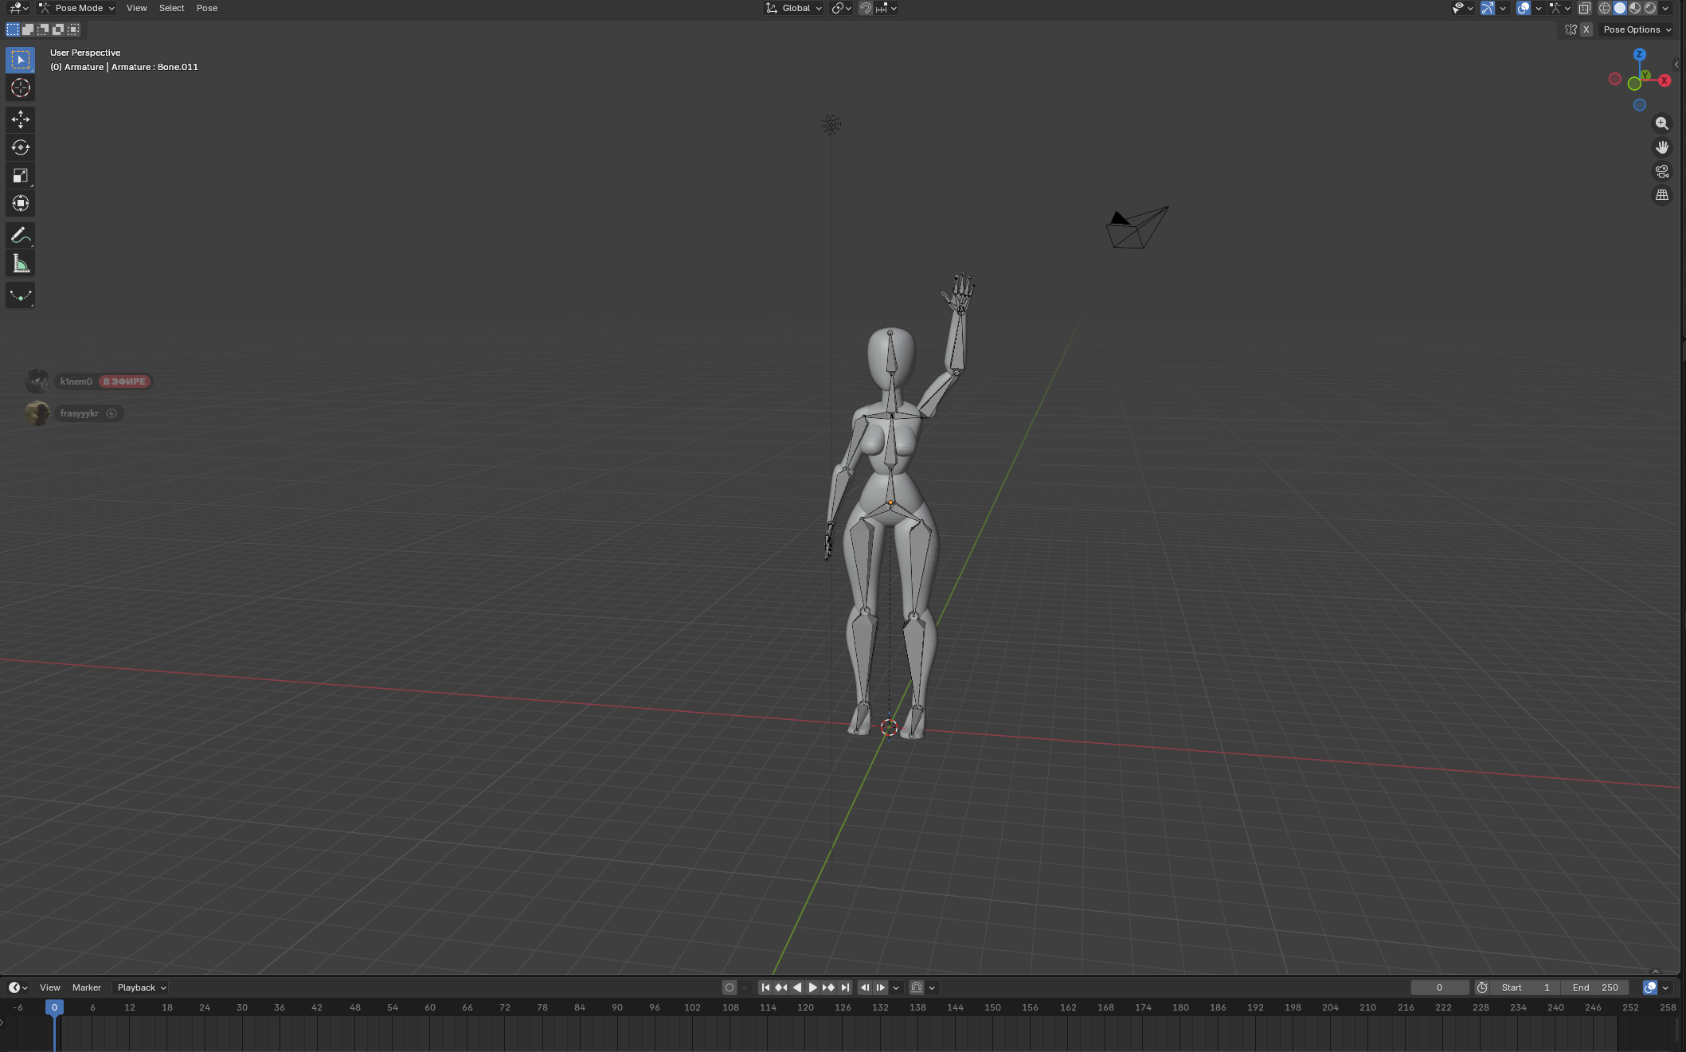Click the red X axis gizmo ball
Viewport: 1686px width, 1052px height.
coord(1664,80)
